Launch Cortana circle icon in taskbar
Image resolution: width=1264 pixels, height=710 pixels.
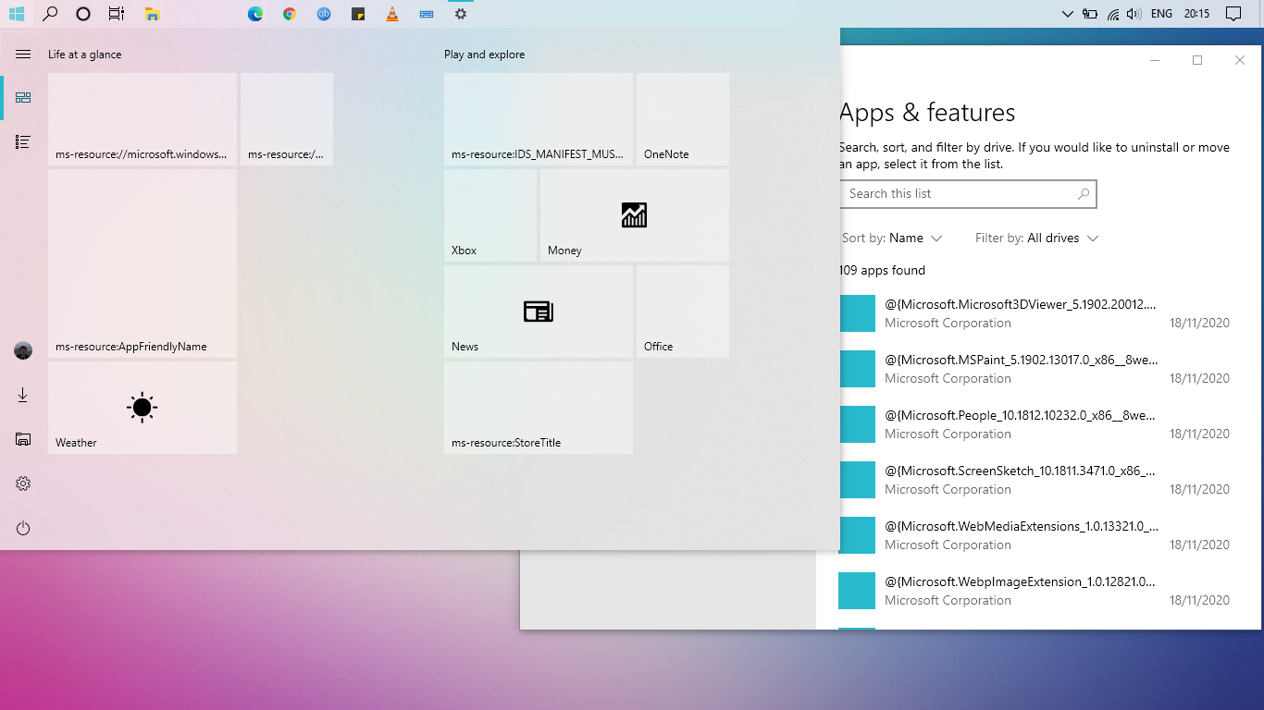(x=83, y=14)
